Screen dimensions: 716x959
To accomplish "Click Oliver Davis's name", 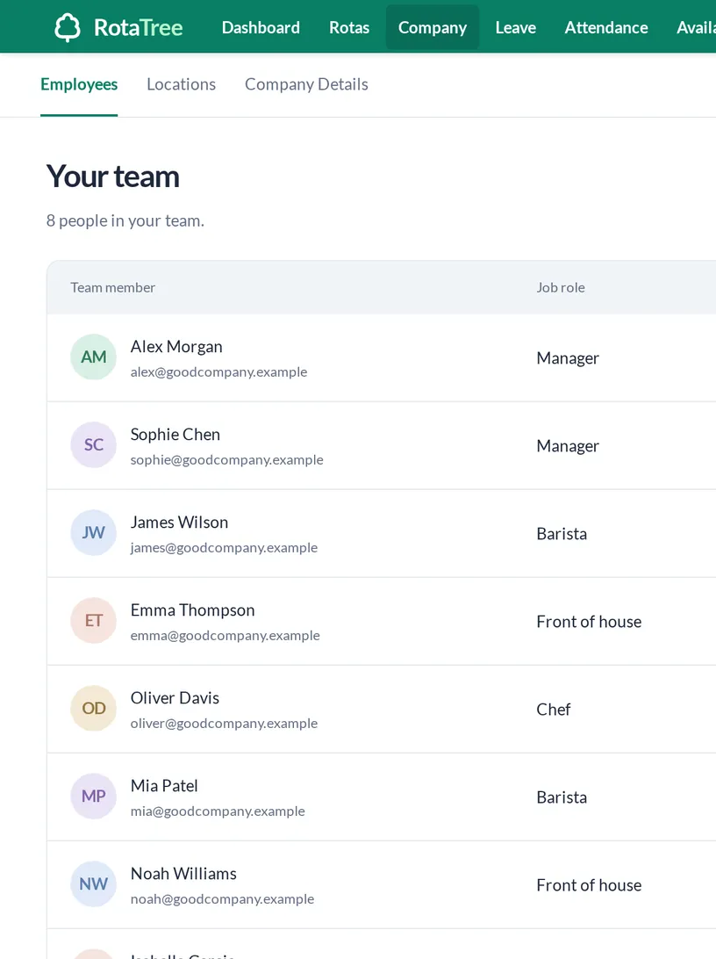I will [x=175, y=698].
